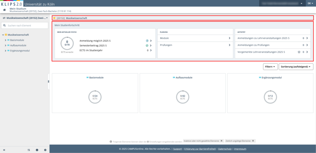This screenshot has height=153, width=316.
Task: Open the Filtern dropdown
Action: [x=270, y=67]
